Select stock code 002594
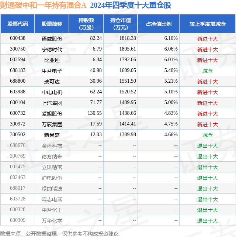The image size is (236, 237). click(18, 60)
